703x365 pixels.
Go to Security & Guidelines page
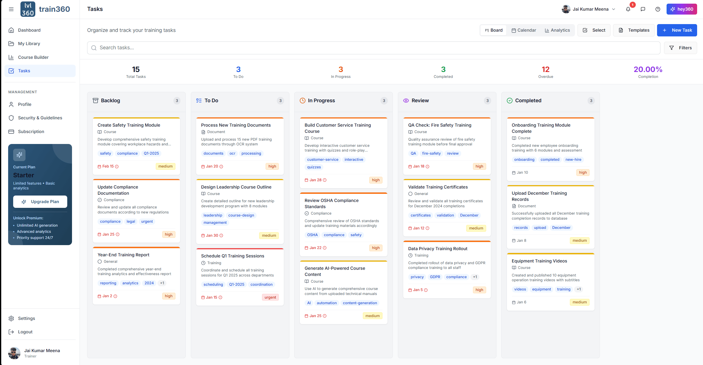40,118
